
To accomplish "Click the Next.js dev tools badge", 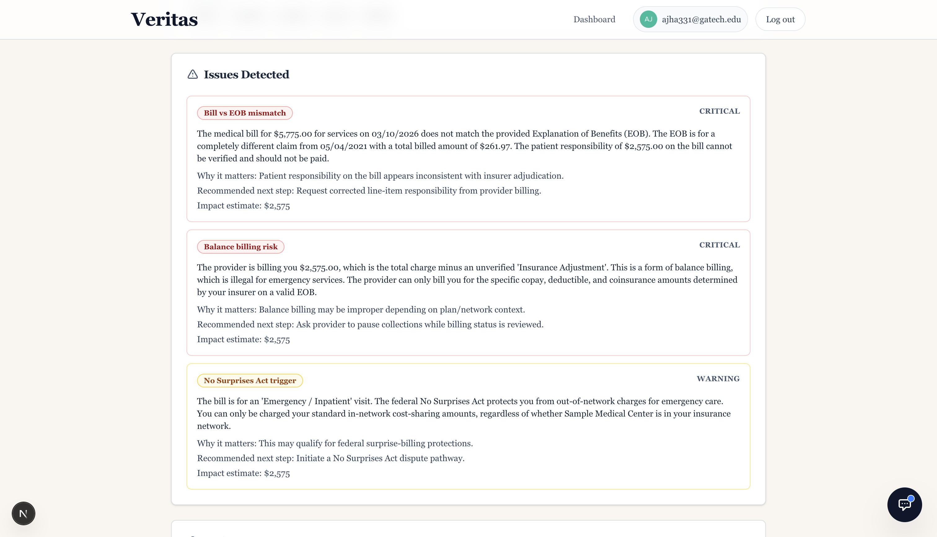I will pyautogui.click(x=23, y=513).
